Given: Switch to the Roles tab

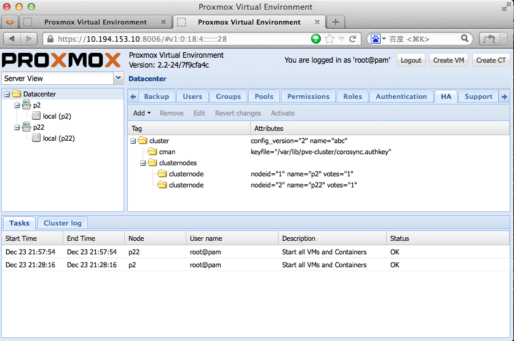Looking at the screenshot, I should click(352, 96).
